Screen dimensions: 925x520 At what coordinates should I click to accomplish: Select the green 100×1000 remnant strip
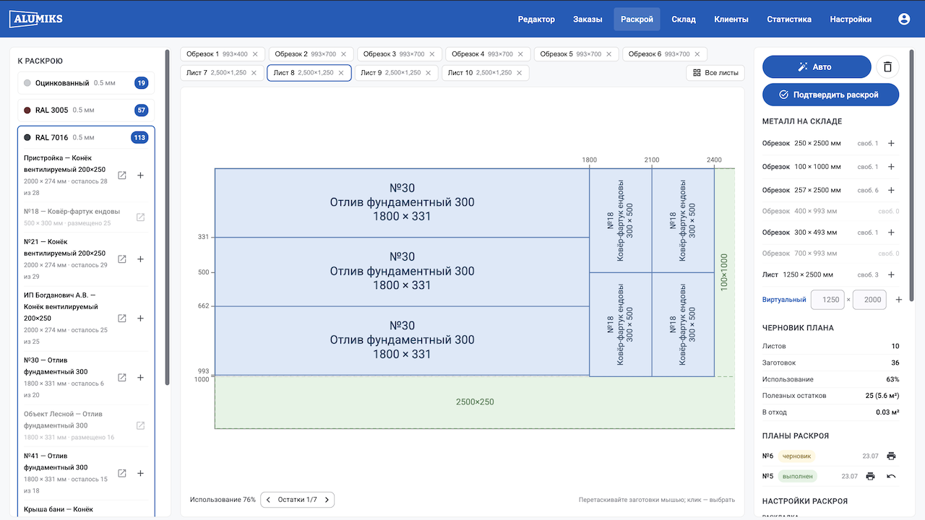725,272
